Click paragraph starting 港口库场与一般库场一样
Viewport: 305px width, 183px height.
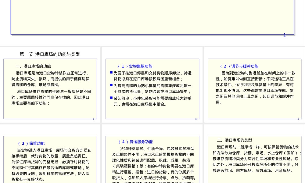(x=257, y=159)
